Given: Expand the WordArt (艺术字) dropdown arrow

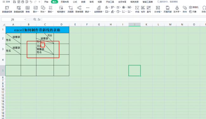Looking at the screenshot, I should [180, 12].
